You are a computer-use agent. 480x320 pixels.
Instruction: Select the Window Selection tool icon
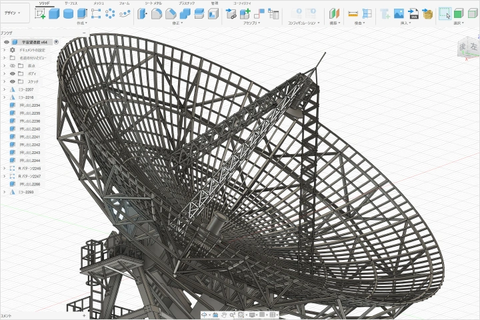(x=445, y=13)
